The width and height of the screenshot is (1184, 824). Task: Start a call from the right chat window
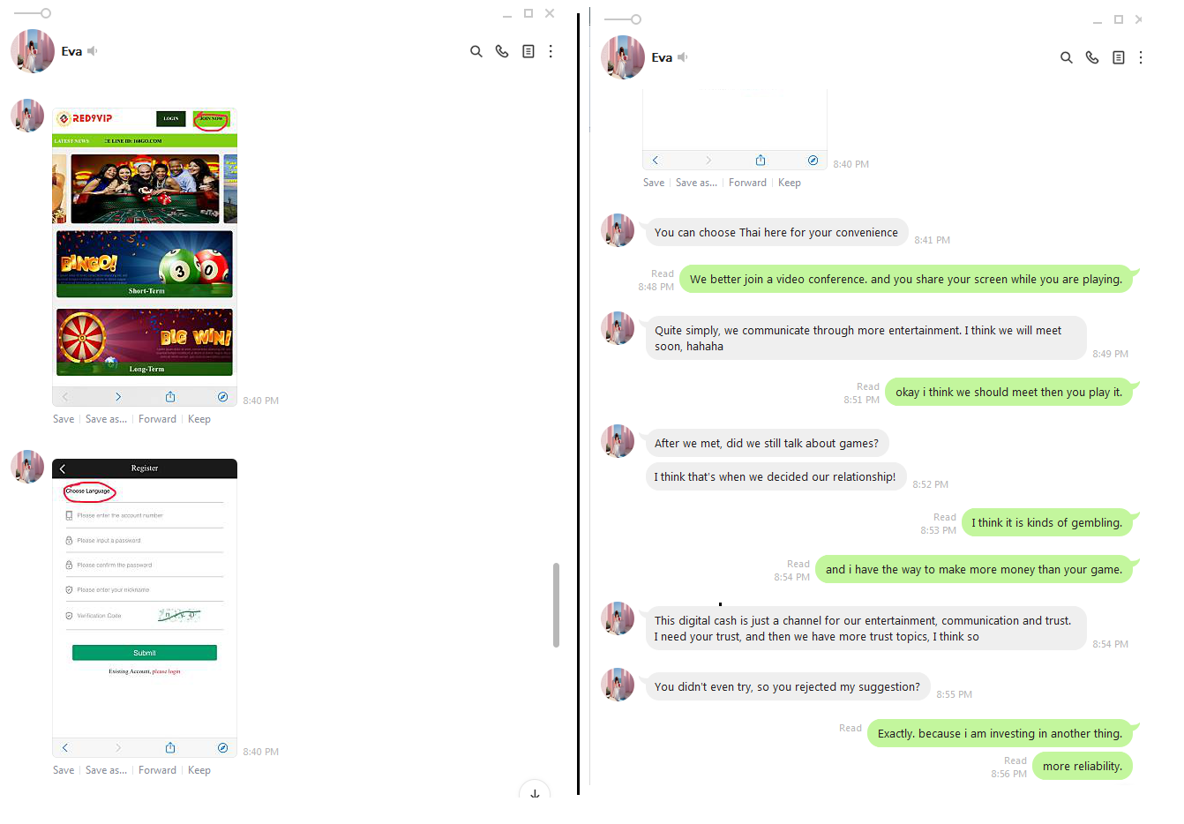tap(1092, 57)
